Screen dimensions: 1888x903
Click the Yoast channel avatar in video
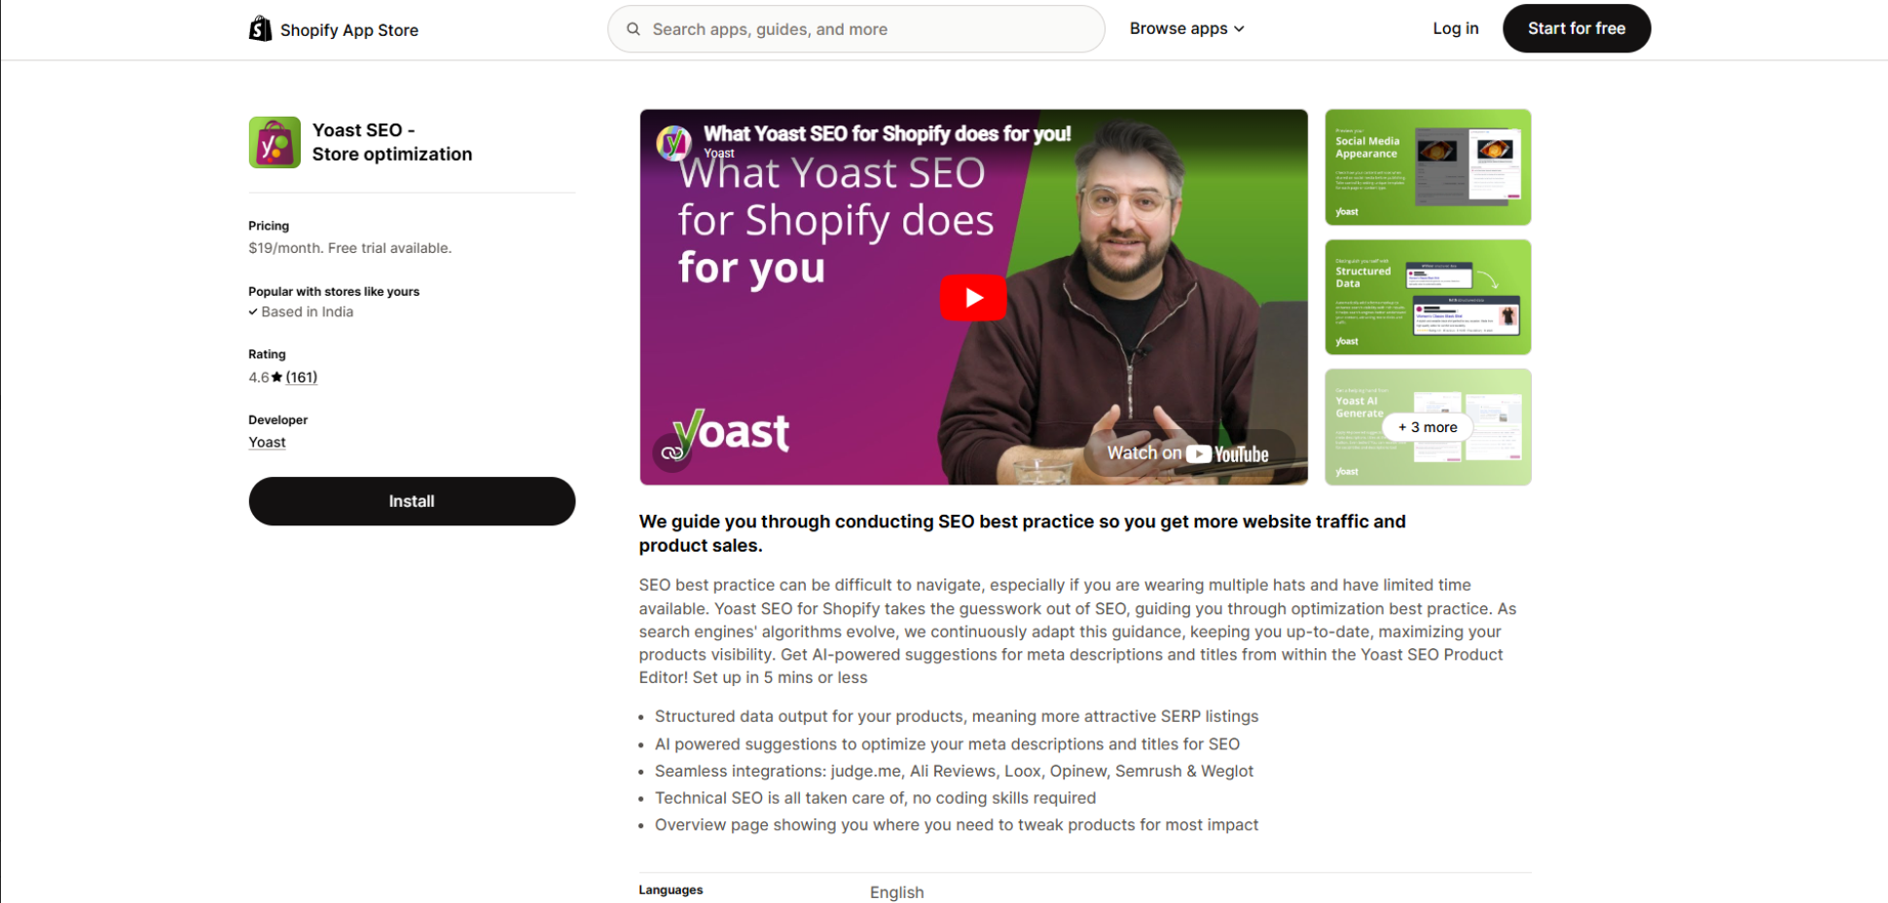click(x=673, y=142)
